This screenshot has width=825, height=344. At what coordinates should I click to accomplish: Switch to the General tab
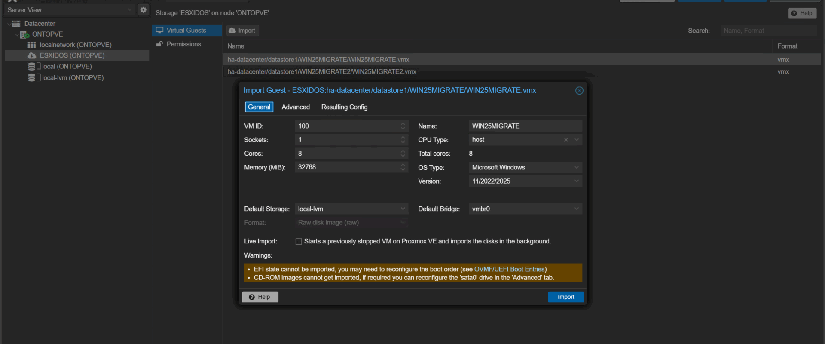click(259, 107)
